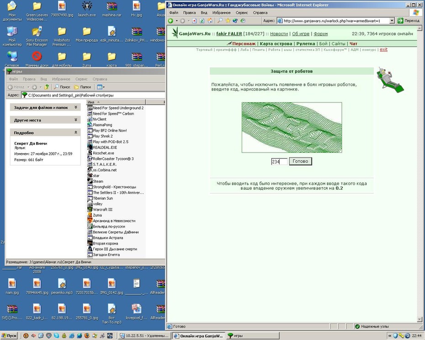
Task: Select the Warcraft III shortcut
Action: [x=100, y=210]
